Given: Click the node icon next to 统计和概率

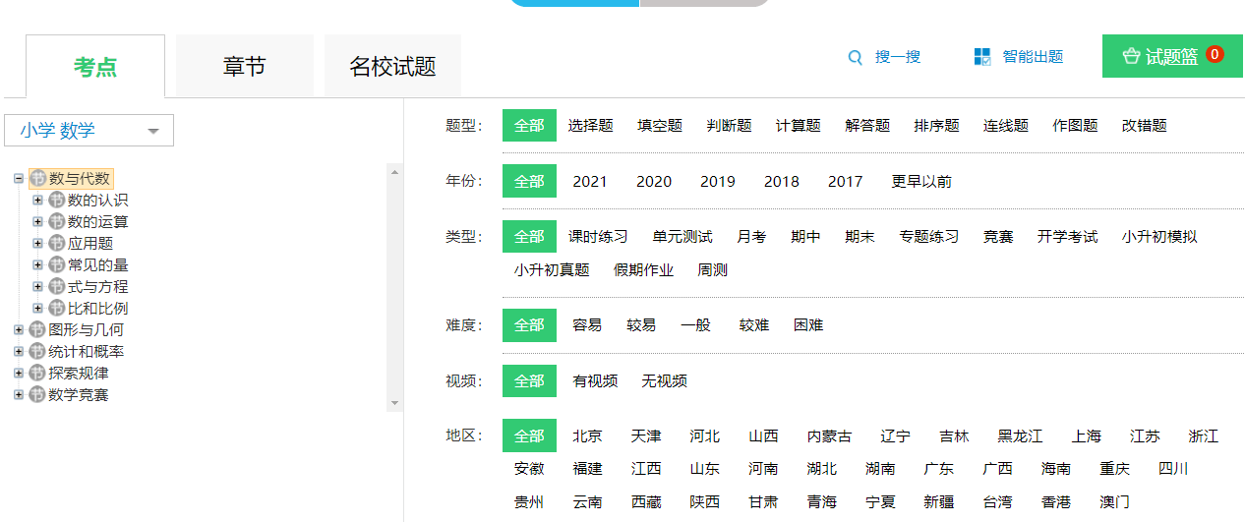Looking at the screenshot, I should 37,352.
